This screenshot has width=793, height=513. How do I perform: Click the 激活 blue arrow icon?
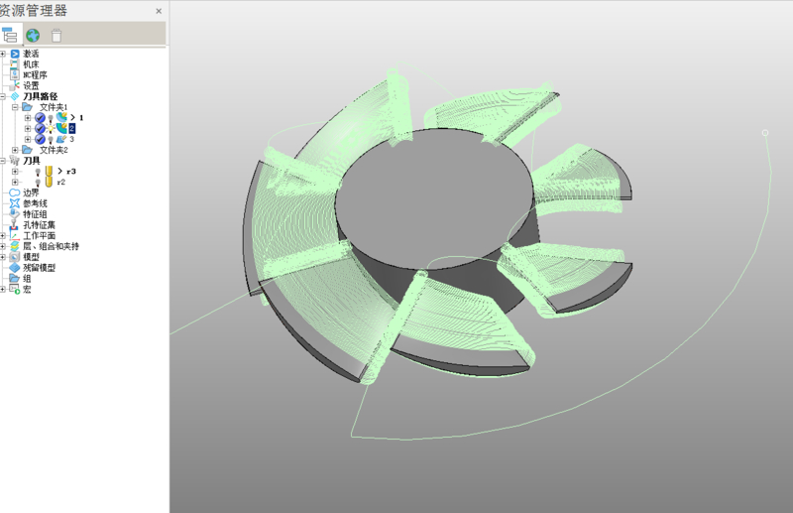point(15,54)
